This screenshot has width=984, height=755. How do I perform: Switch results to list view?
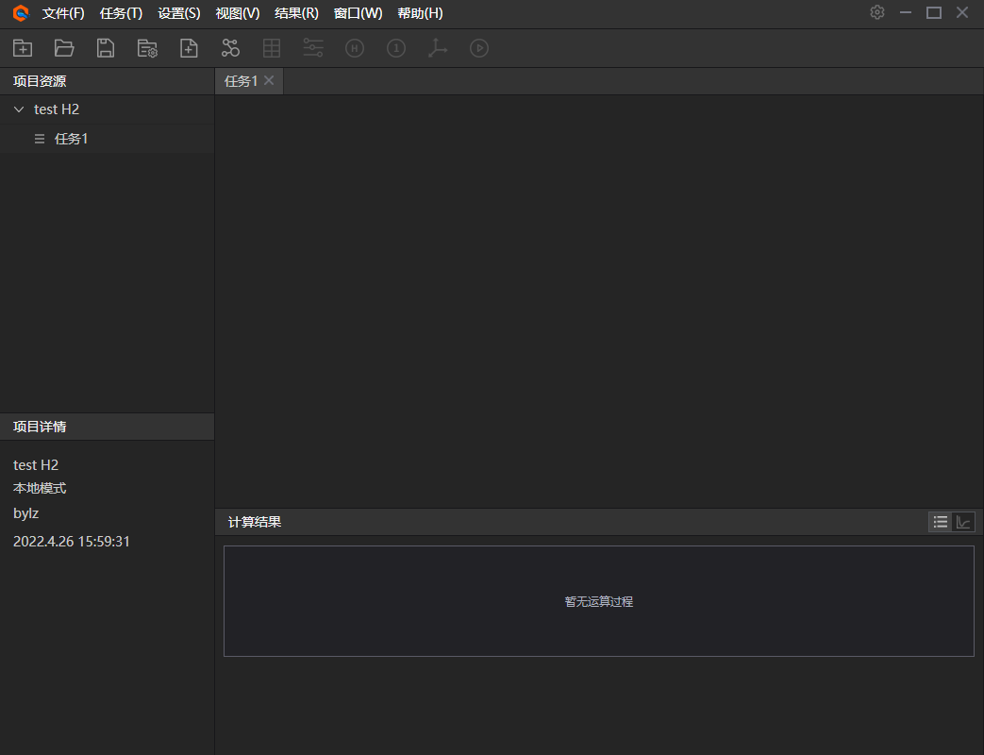pyautogui.click(x=940, y=522)
